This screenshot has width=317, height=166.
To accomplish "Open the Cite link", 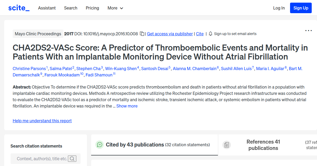I will pyautogui.click(x=200, y=34).
